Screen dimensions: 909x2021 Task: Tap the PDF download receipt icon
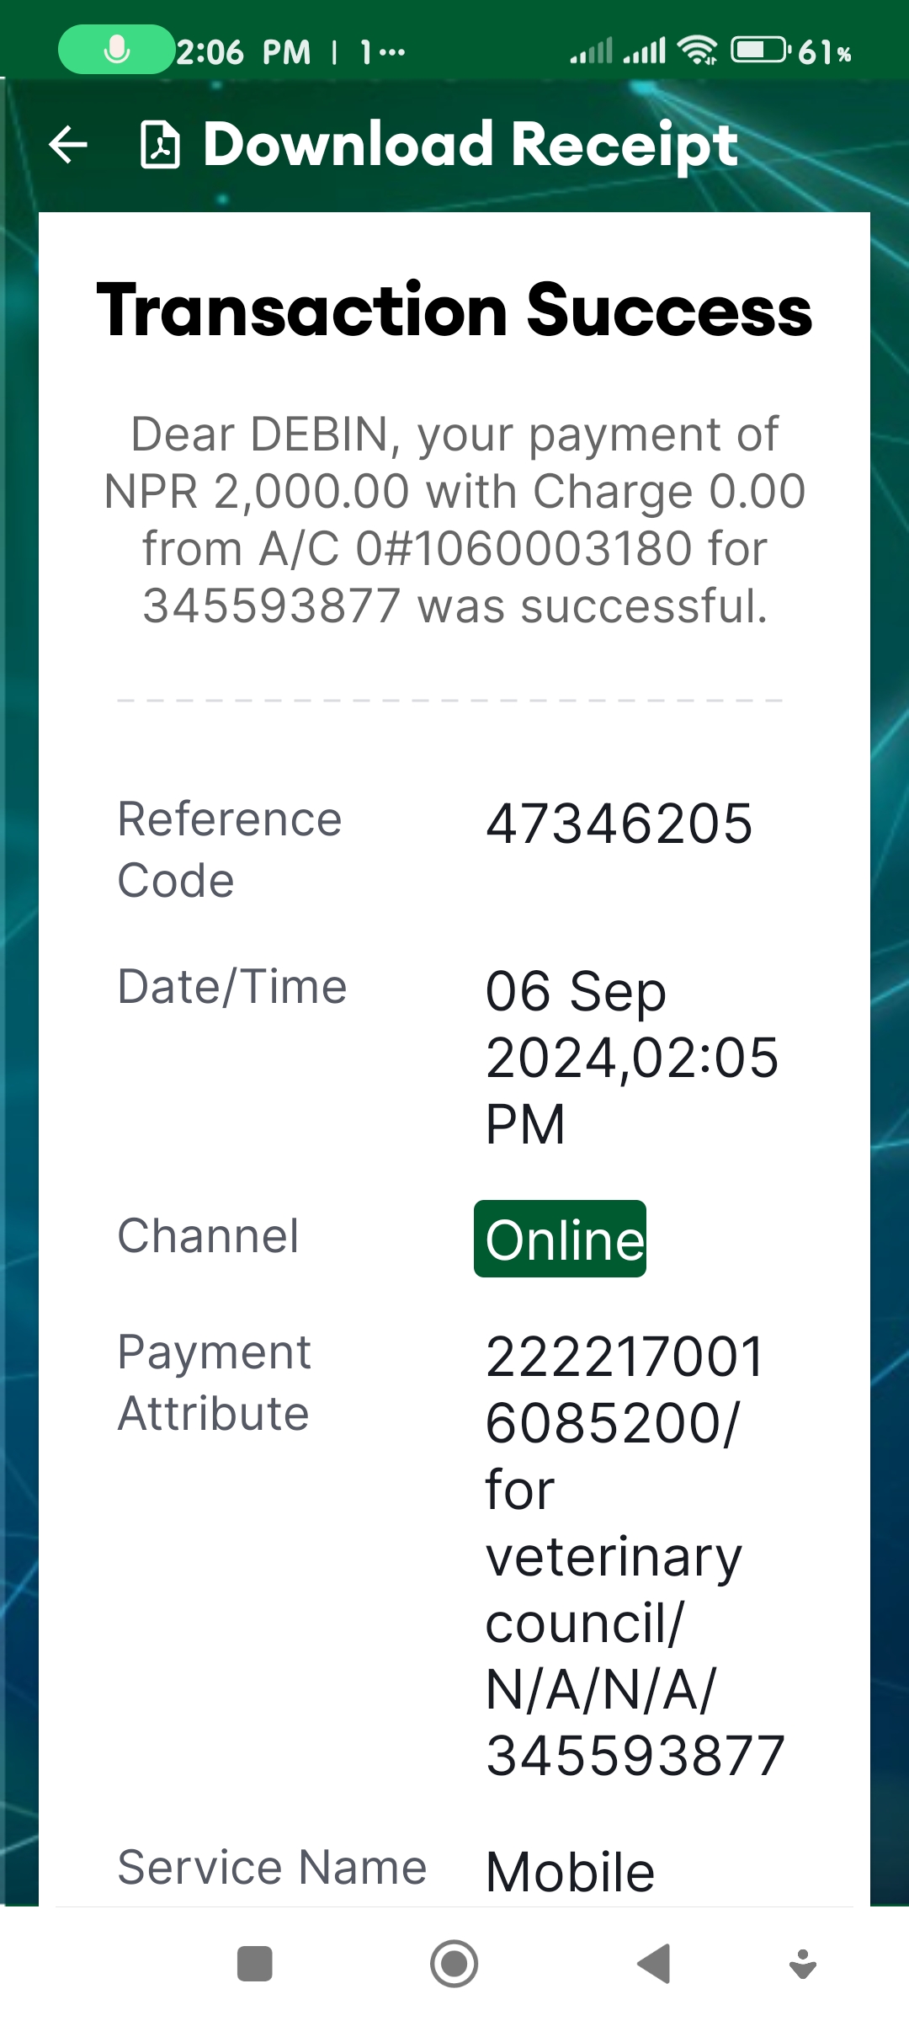159,145
